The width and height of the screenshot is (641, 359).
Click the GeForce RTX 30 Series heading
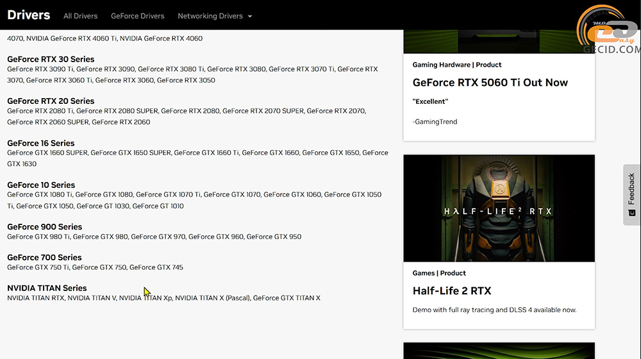[x=51, y=59]
